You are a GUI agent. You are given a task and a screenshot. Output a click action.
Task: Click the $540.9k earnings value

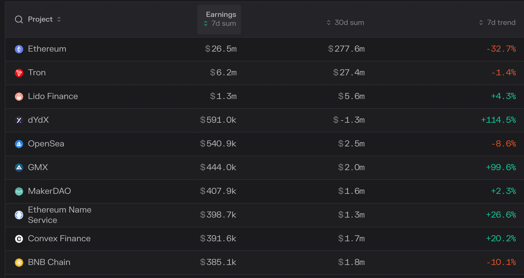tap(218, 144)
